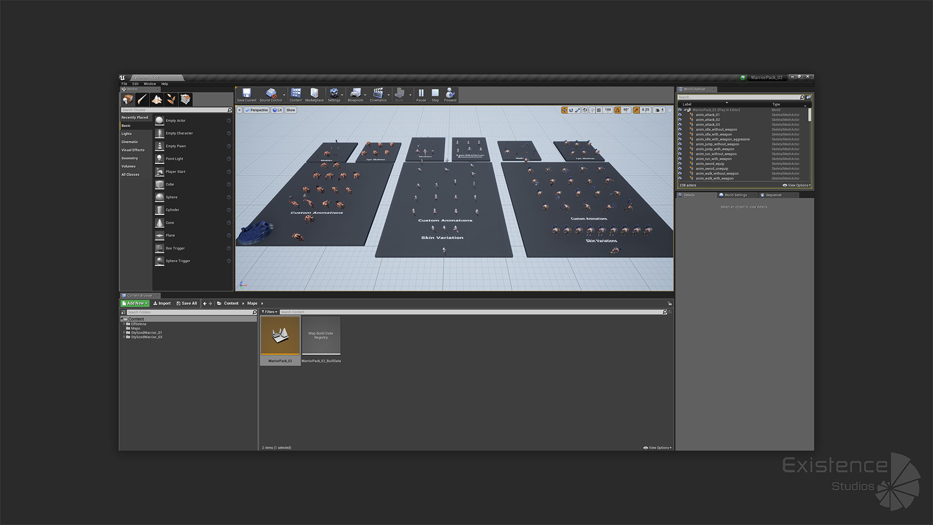Toggle rotation angle snapping in viewport
This screenshot has height=525, width=933.
pos(618,110)
